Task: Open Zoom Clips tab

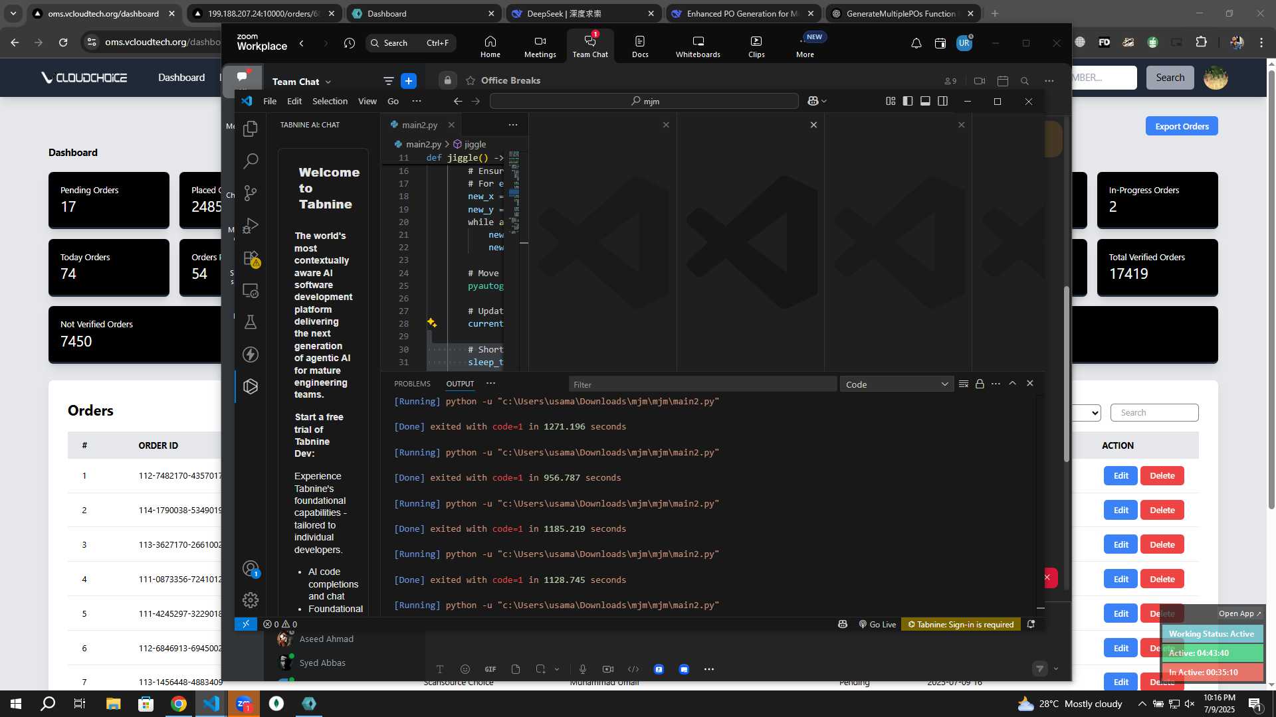Action: (x=756, y=46)
